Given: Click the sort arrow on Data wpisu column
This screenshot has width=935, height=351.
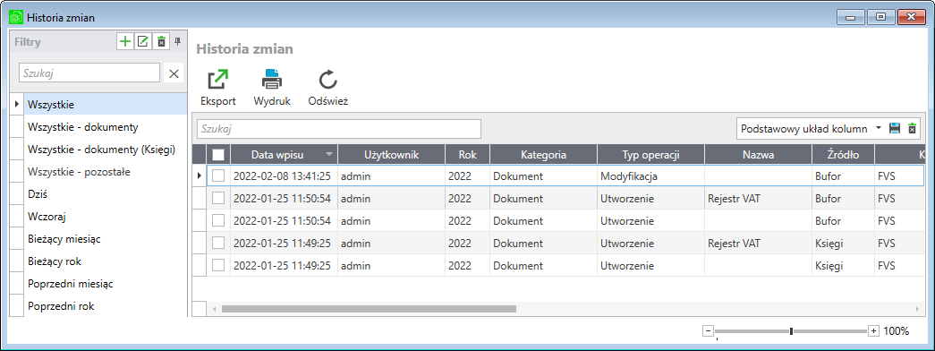Looking at the screenshot, I should pyautogui.click(x=329, y=155).
